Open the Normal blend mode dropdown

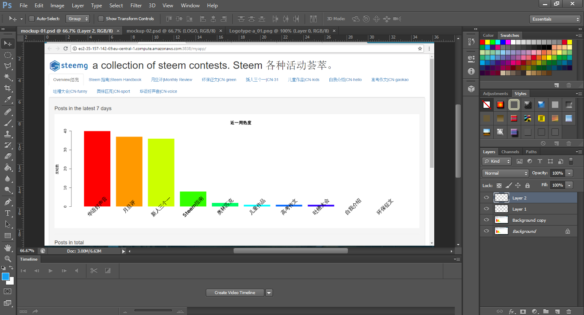tap(506, 173)
